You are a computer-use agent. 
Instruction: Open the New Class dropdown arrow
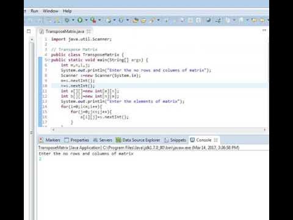tap(128, 20)
